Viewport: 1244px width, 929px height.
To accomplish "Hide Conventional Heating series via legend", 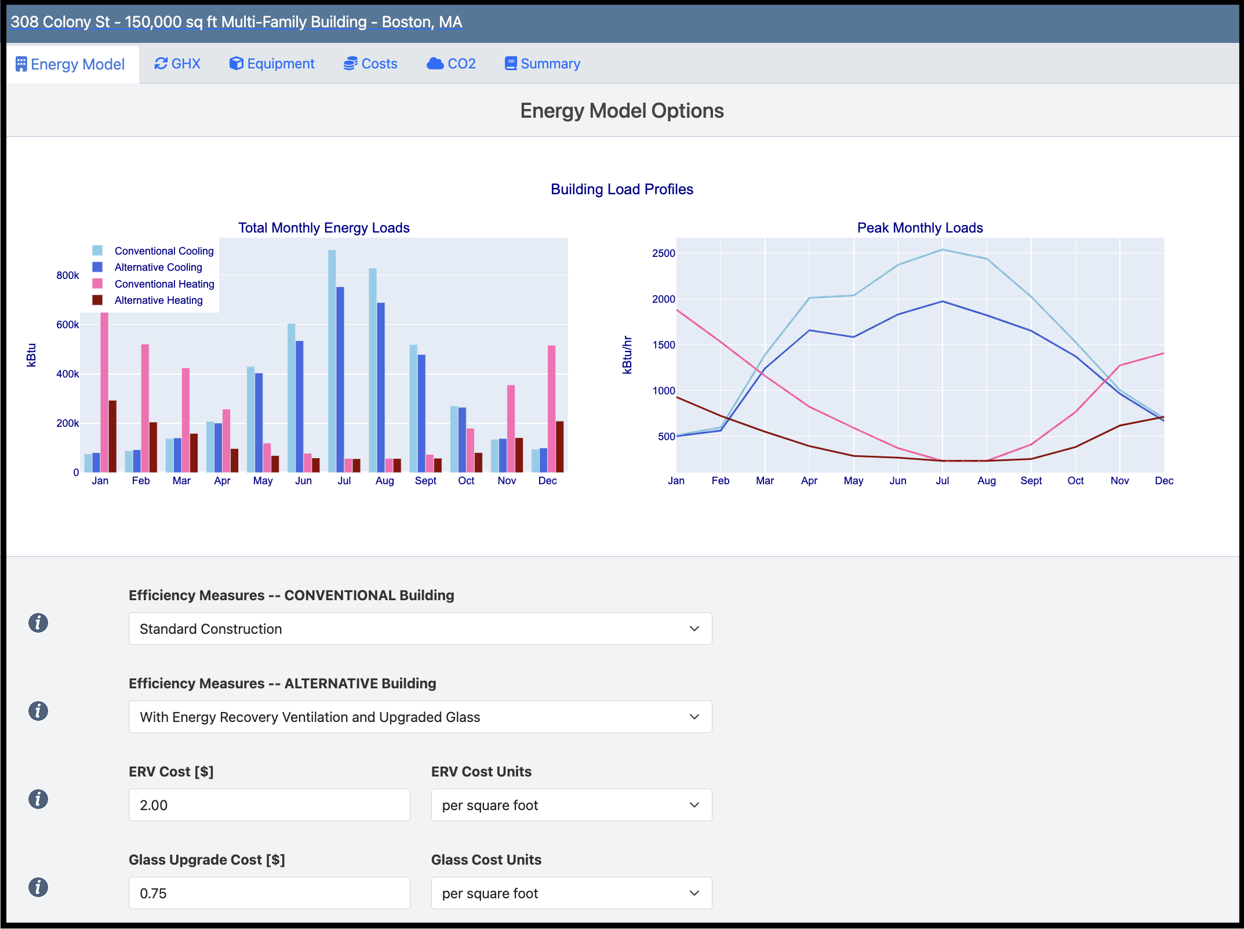I will pos(163,284).
